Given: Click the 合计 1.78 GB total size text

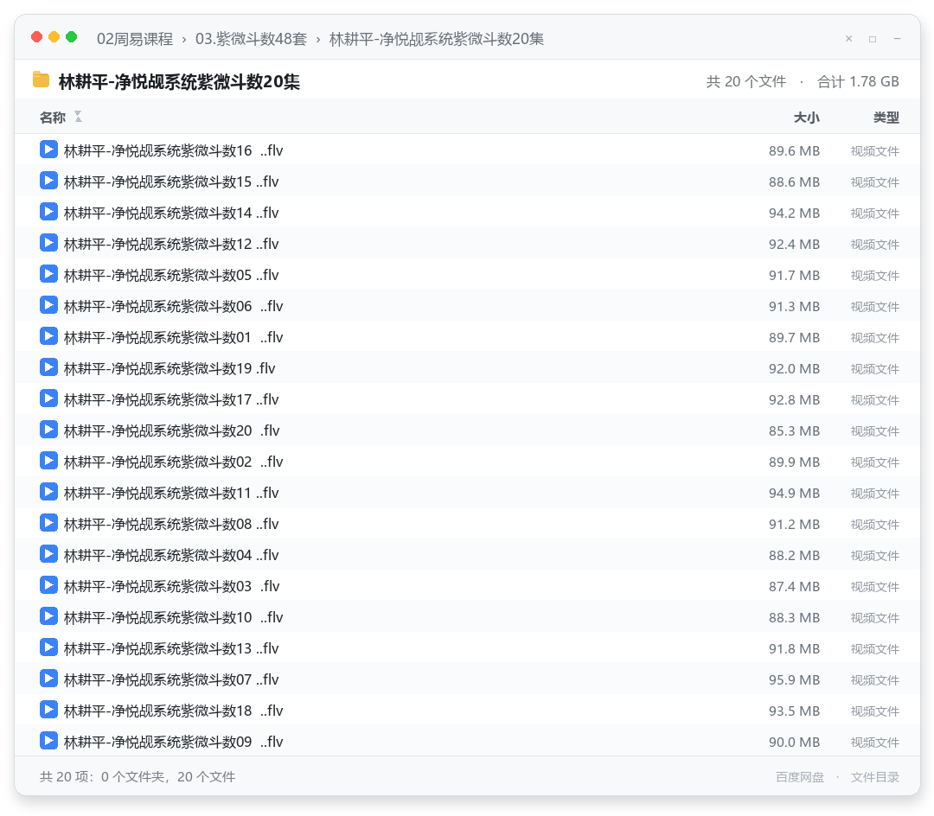Looking at the screenshot, I should (858, 81).
